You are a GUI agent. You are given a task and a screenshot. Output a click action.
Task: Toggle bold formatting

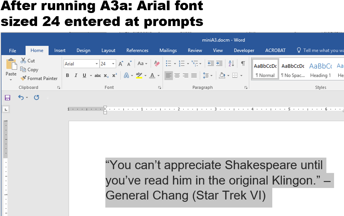pyautogui.click(x=68, y=75)
